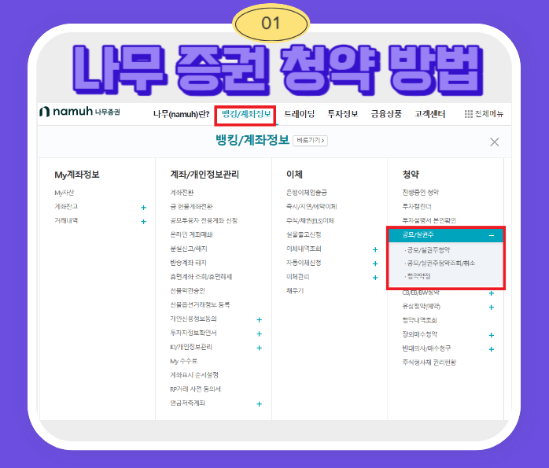Viewport: 549px width, 468px height.
Task: Click the 바로가기 shortcut button
Action: tap(310, 140)
